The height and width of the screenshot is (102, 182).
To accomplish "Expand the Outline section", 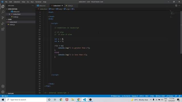I will [11, 93].
